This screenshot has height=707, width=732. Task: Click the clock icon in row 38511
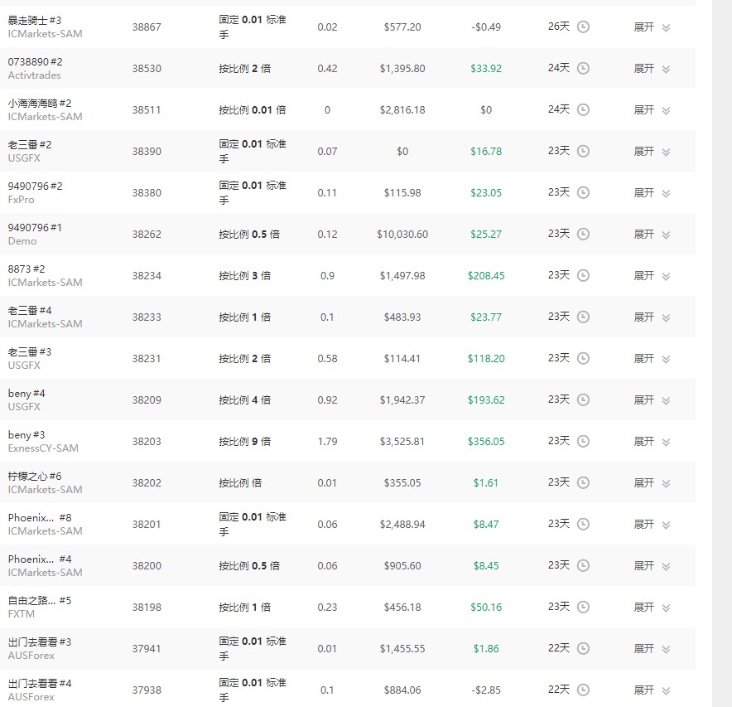583,109
